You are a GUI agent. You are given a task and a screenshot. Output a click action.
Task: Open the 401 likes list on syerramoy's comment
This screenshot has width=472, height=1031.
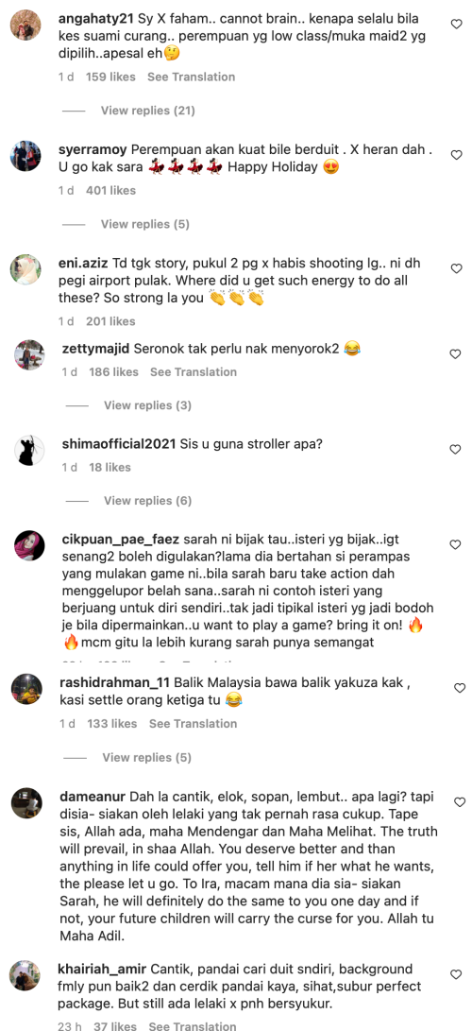(x=111, y=190)
